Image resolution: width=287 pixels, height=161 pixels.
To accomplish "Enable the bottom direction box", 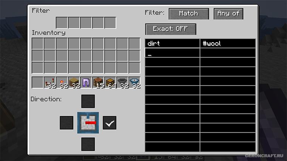I will (88, 144).
